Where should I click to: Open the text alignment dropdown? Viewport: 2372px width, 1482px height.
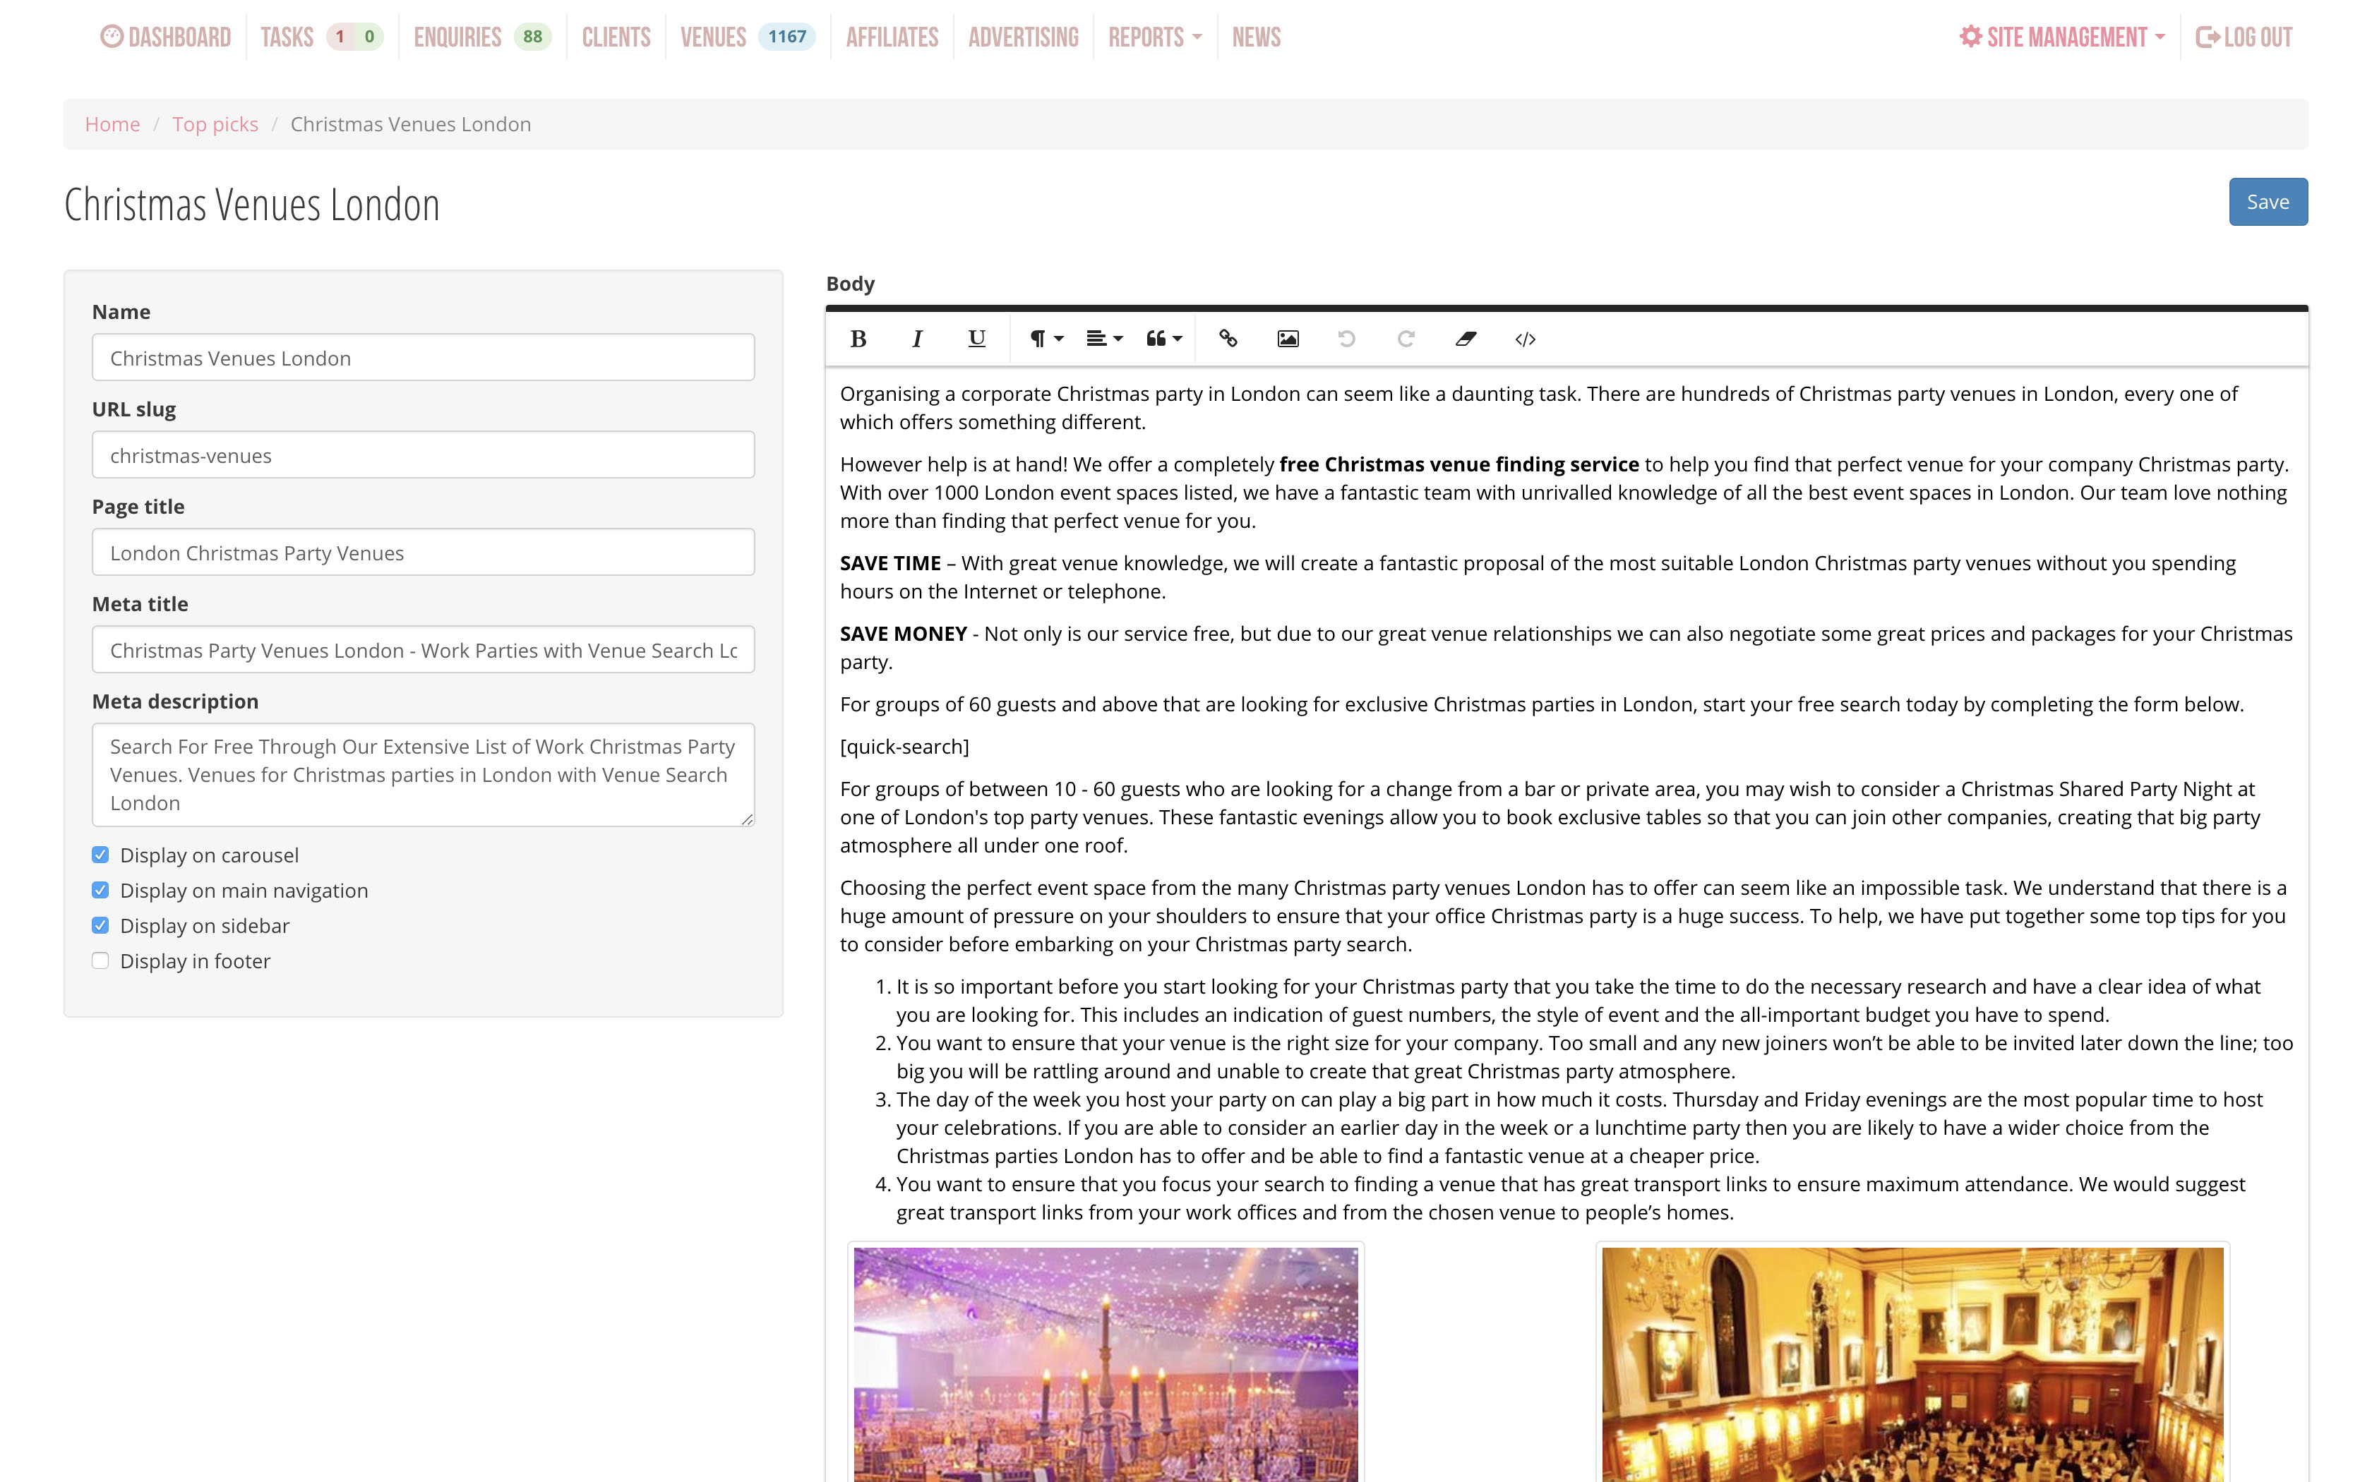[1105, 339]
